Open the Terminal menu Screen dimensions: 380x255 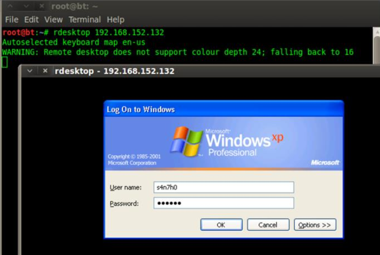point(84,19)
